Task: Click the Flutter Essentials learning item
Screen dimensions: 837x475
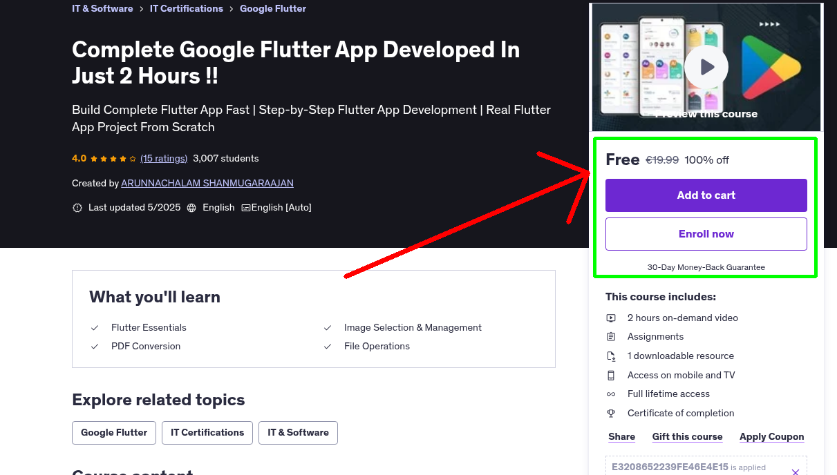Action: point(149,328)
